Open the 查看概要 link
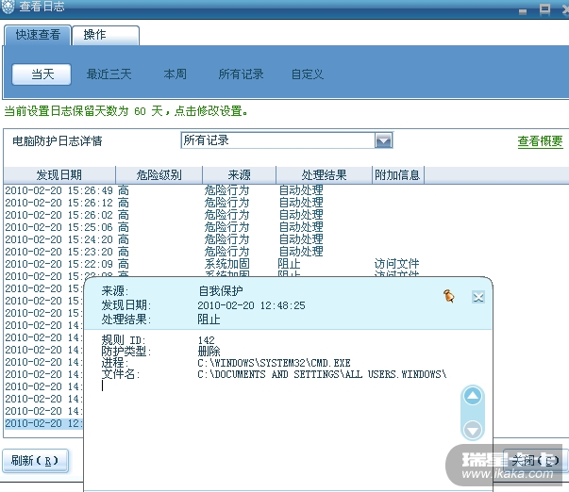The image size is (569, 492). (540, 141)
